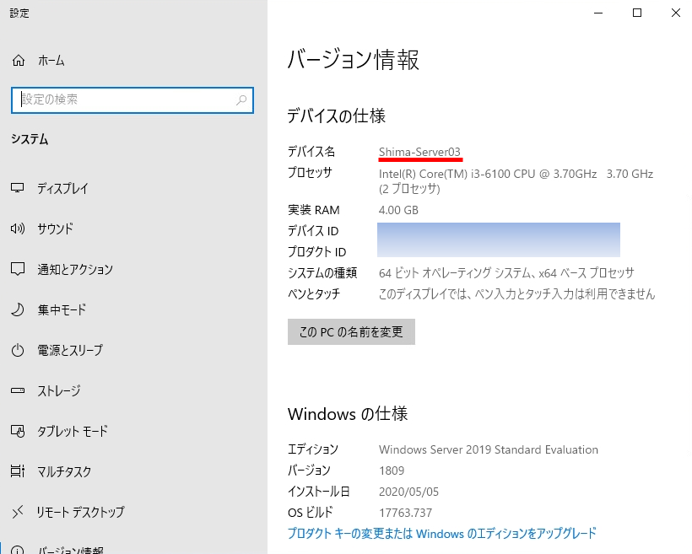Click the Storage drive icon
The height and width of the screenshot is (554, 692).
(18, 390)
